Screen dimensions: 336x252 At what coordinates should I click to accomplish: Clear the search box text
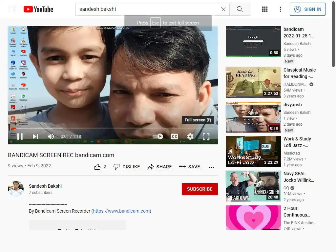tap(223, 9)
